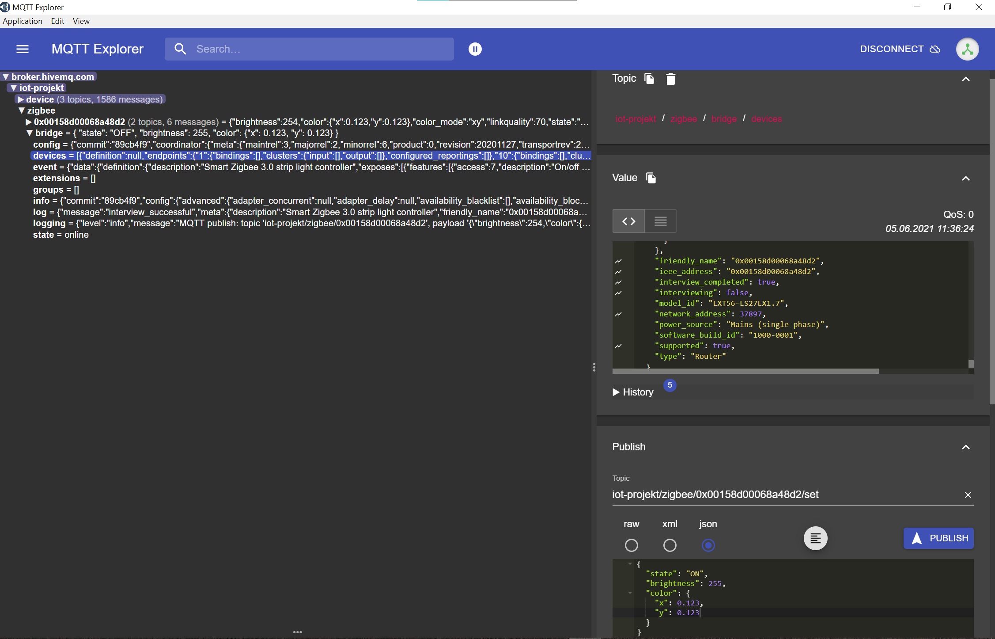The image size is (995, 639).
Task: Expand the History section
Action: click(x=633, y=392)
